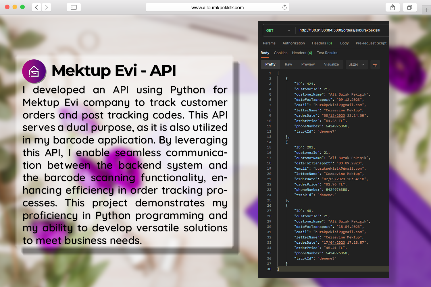
Task: Click the "ID": 424 line in JSON
Action: (305, 84)
